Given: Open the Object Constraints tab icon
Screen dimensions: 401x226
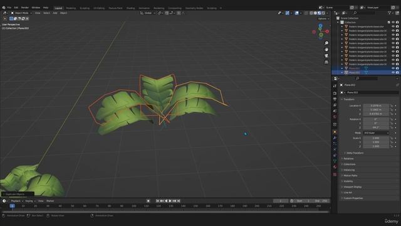Looking at the screenshot, I should tap(335, 155).
